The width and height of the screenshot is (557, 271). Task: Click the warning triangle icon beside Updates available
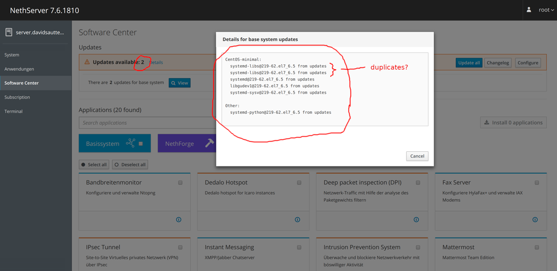[x=87, y=62]
